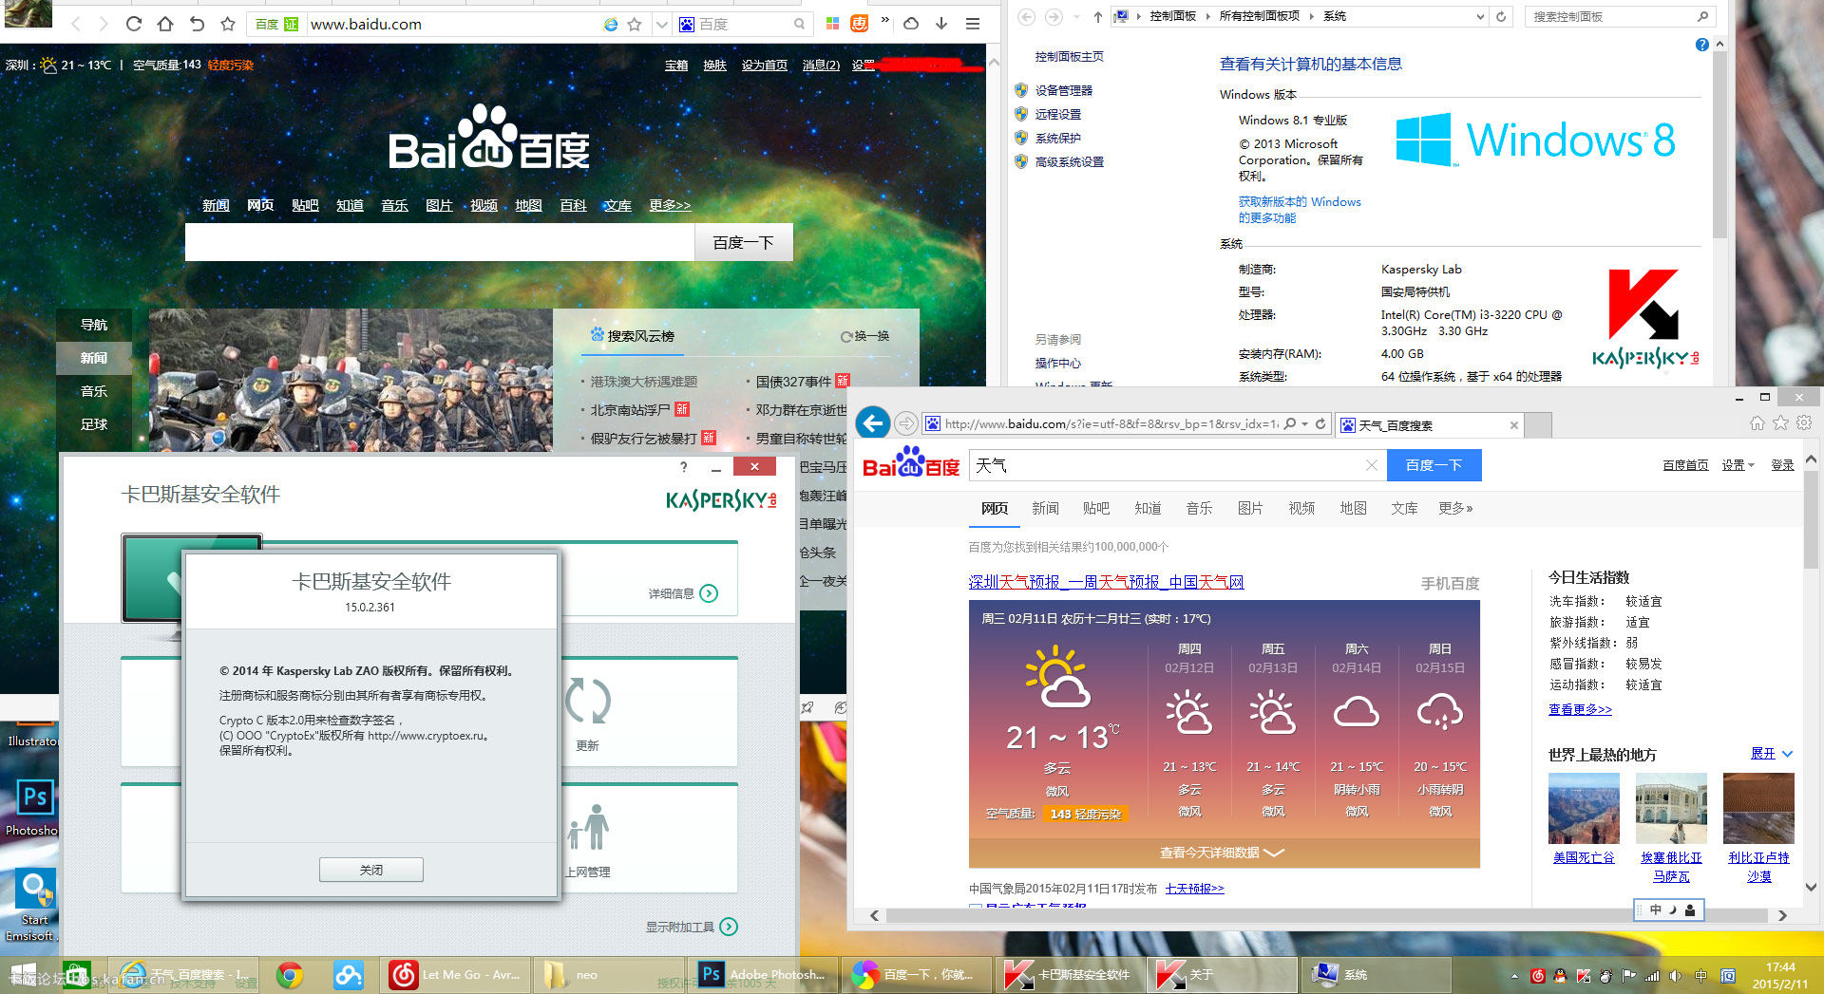Click the Chinese IME 中 indicator in the tray
The height and width of the screenshot is (994, 1824).
tap(1700, 975)
